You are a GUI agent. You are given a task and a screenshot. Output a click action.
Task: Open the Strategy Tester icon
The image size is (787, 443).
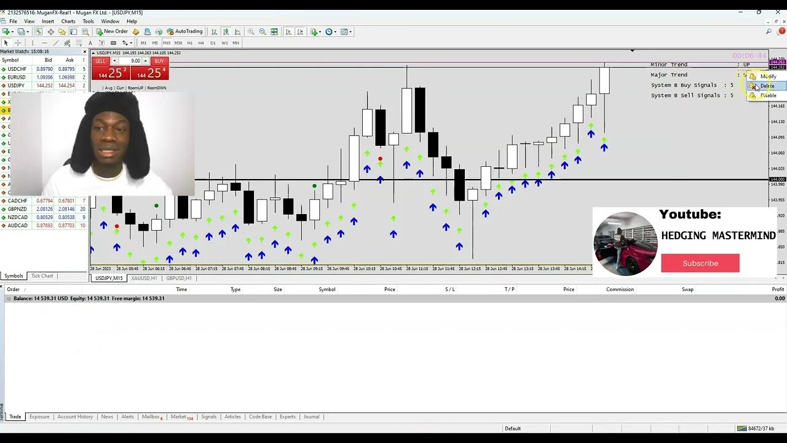pos(85,31)
